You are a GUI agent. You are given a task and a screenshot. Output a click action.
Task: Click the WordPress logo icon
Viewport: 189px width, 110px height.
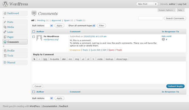pos(5,4)
